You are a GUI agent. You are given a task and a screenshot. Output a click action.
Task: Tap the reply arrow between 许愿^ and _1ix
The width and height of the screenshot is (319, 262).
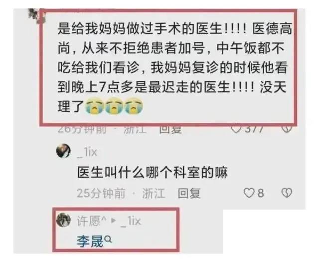point(114,221)
